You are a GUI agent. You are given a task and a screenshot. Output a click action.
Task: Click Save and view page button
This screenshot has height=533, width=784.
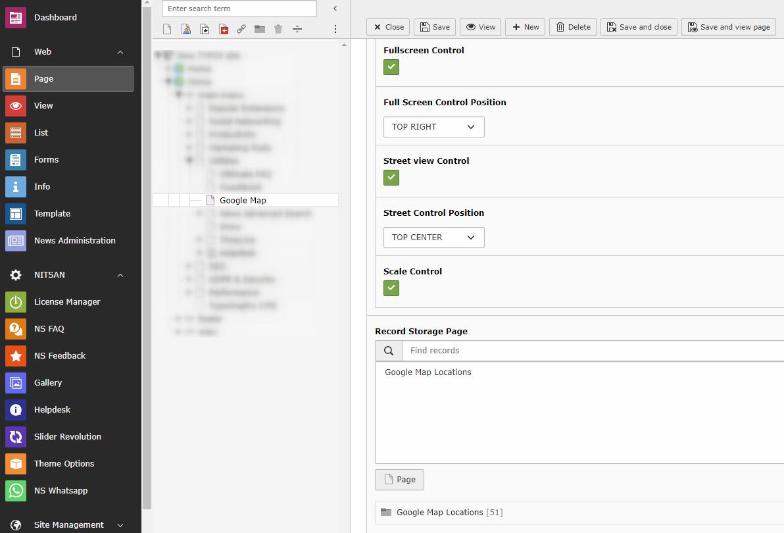click(x=729, y=27)
